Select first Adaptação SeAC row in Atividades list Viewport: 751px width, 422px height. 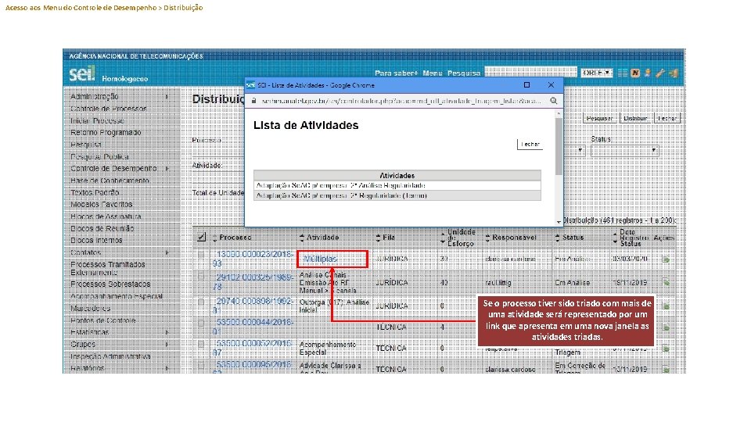click(397, 186)
